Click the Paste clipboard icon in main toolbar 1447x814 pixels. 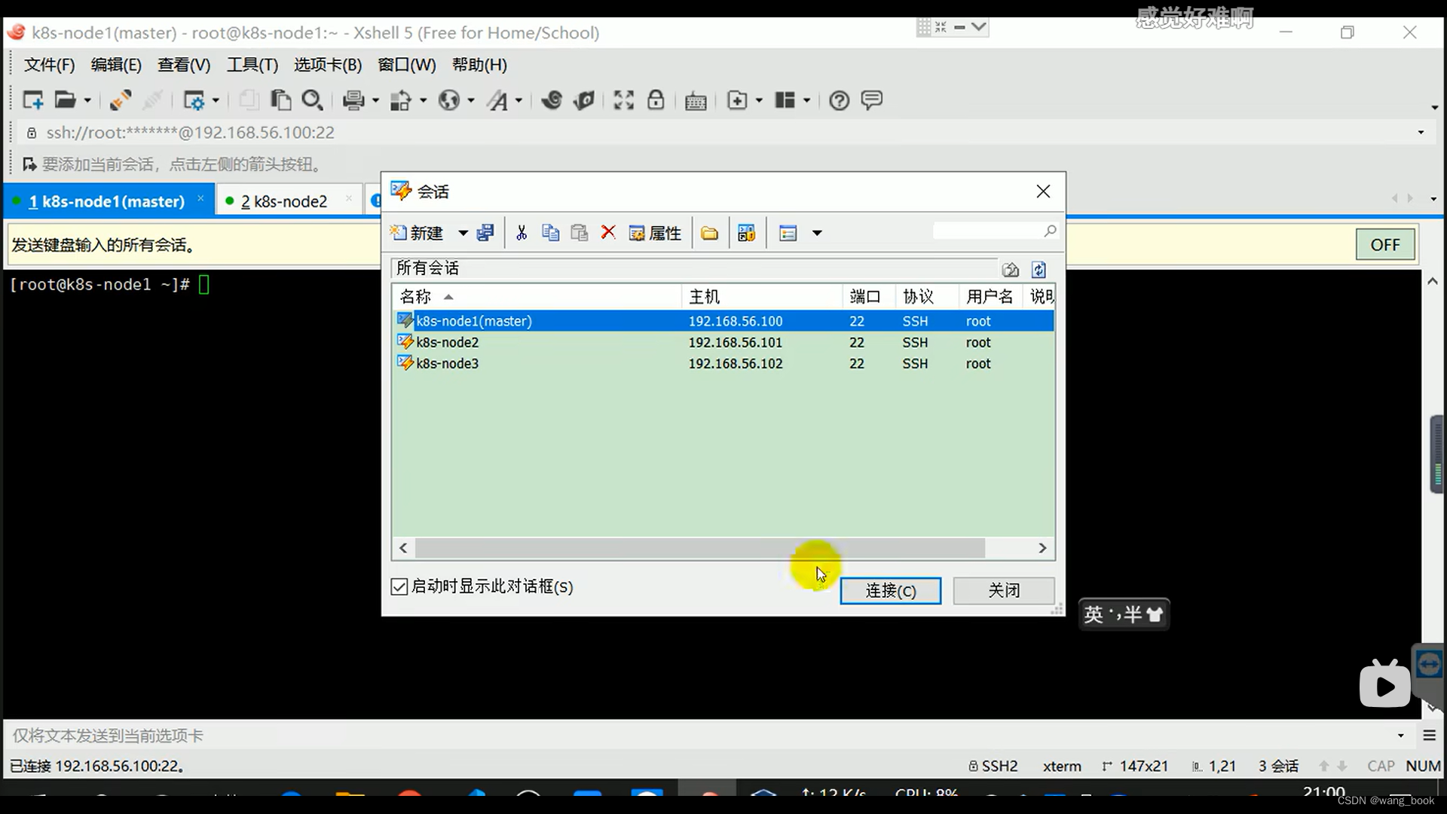pyautogui.click(x=280, y=100)
